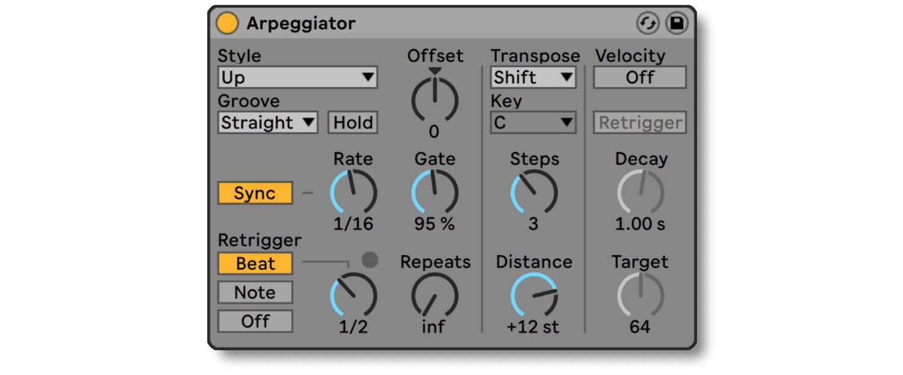
Task: Select Note retrigger mode
Action: click(255, 293)
